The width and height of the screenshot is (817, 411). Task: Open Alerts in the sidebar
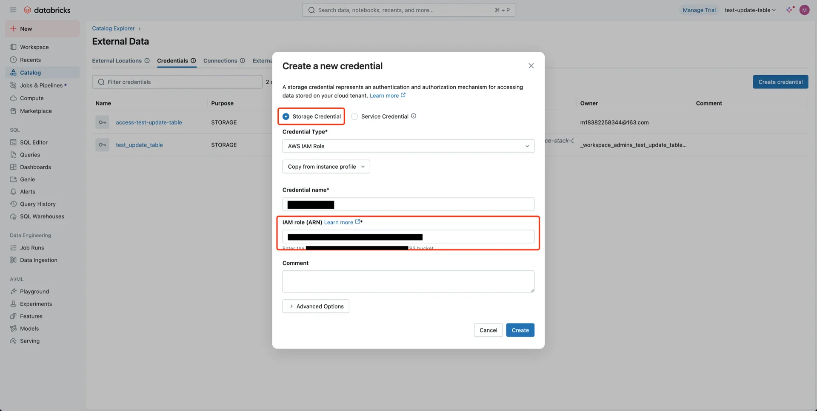click(42, 192)
